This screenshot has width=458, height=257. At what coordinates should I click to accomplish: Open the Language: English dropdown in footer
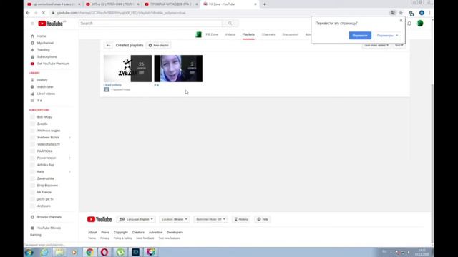click(136, 219)
